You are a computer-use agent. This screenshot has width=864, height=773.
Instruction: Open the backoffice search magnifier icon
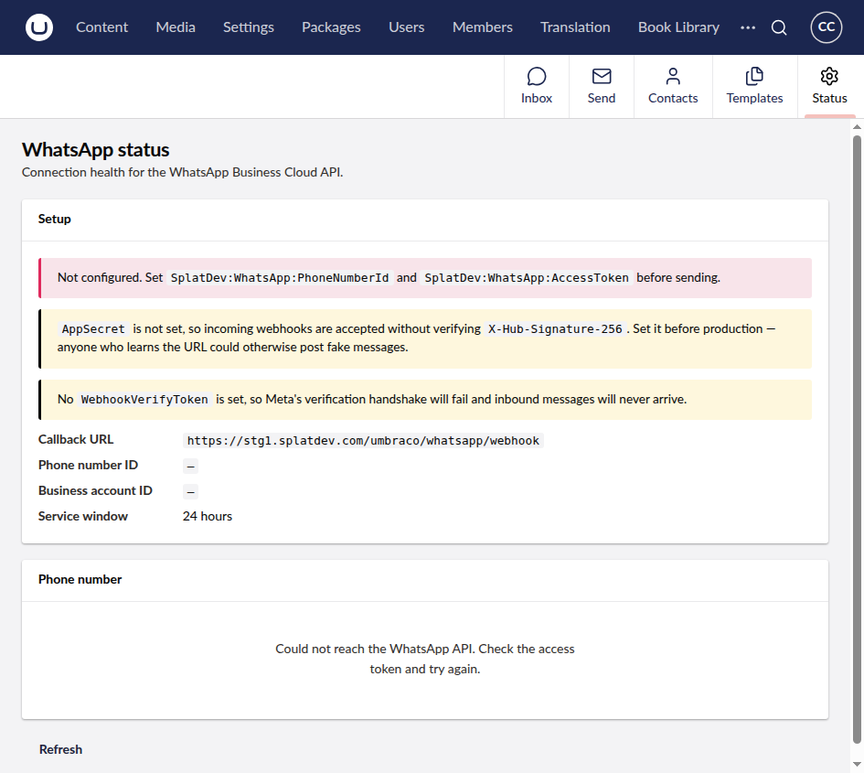[779, 27]
